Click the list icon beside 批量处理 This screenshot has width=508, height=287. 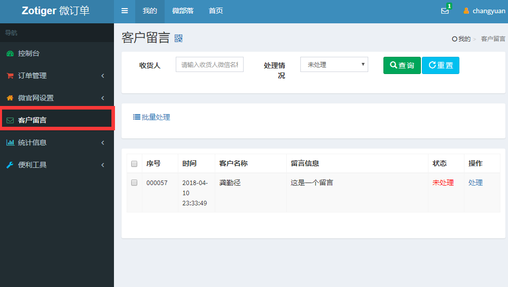137,117
